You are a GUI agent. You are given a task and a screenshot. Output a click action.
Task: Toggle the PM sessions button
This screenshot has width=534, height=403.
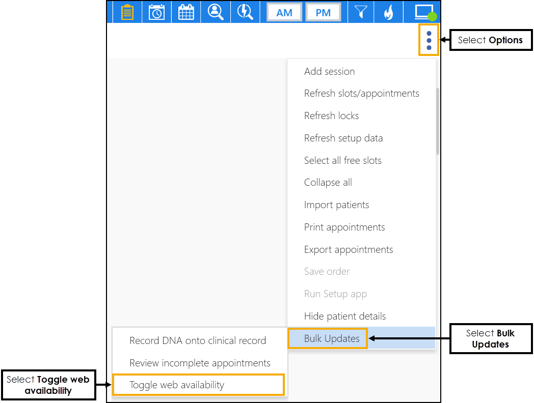coord(323,13)
